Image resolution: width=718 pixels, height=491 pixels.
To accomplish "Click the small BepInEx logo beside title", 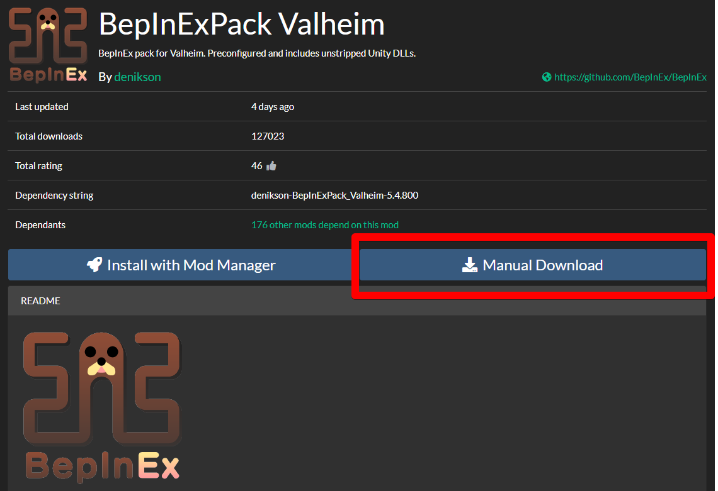I will pos(48,45).
